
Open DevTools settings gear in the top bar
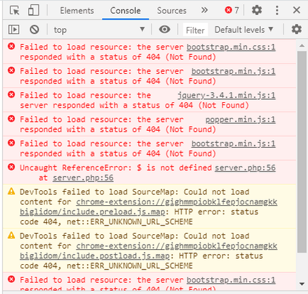[x=257, y=10]
